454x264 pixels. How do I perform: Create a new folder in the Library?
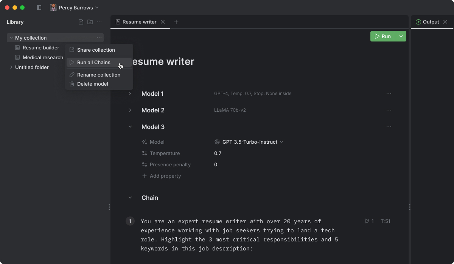pos(90,22)
